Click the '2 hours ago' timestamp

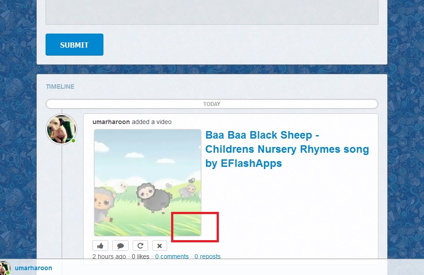point(109,256)
